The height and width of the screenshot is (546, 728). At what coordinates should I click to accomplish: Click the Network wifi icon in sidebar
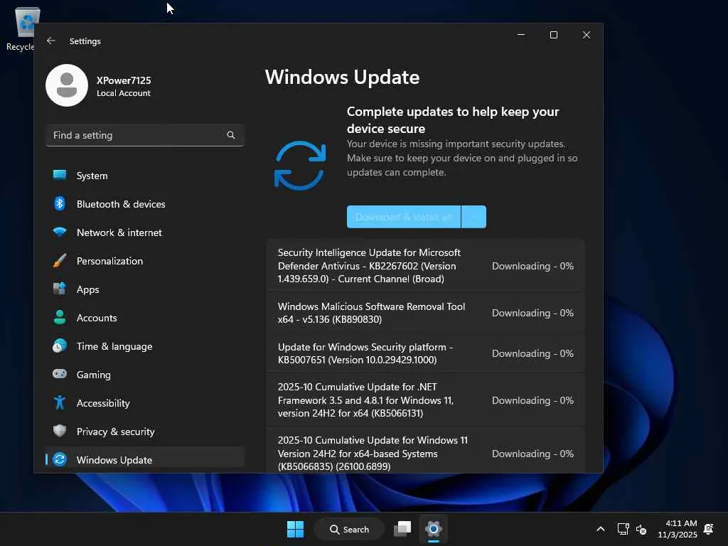pos(60,232)
